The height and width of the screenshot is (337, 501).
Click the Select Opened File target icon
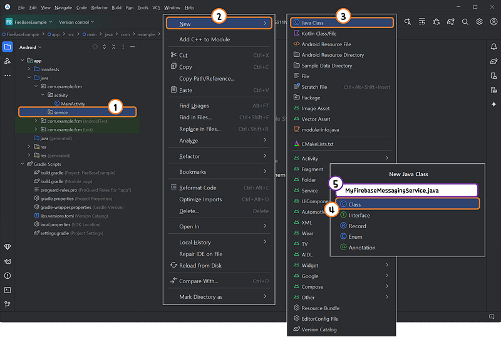click(x=95, y=47)
